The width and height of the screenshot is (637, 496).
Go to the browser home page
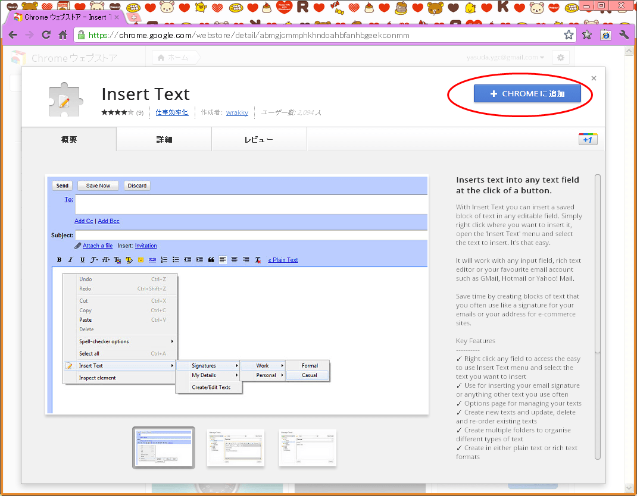point(63,35)
